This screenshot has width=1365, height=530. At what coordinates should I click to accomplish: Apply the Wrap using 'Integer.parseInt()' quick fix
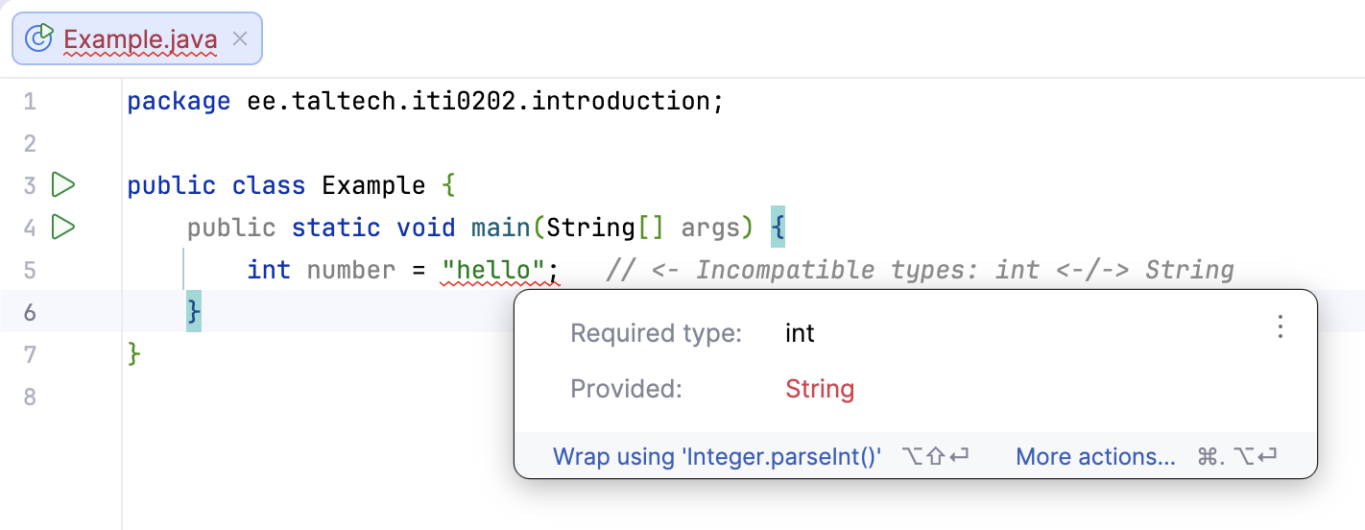(x=717, y=457)
